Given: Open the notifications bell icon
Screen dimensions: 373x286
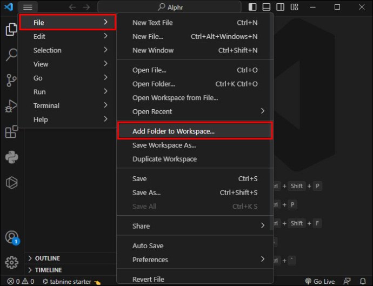Looking at the screenshot, I should (363, 282).
